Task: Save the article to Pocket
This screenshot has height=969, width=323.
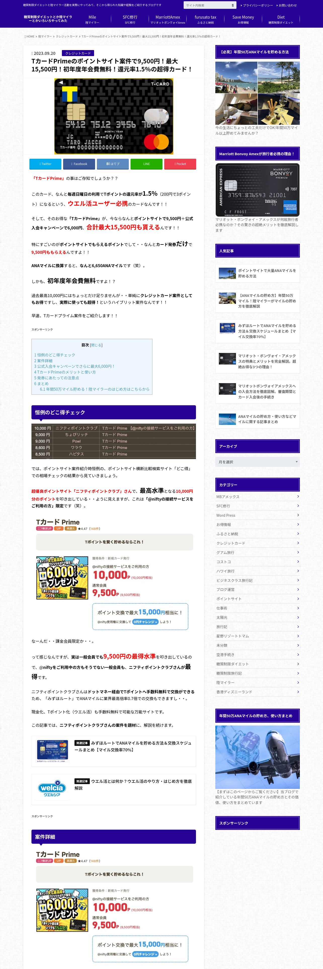Action: (180, 164)
